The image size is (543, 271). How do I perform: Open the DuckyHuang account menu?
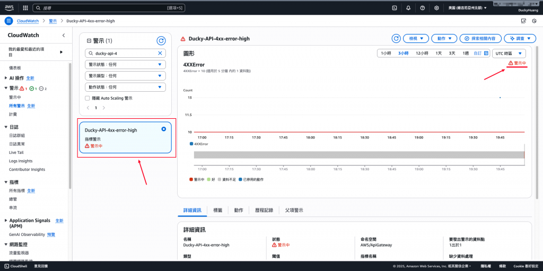[x=528, y=10]
